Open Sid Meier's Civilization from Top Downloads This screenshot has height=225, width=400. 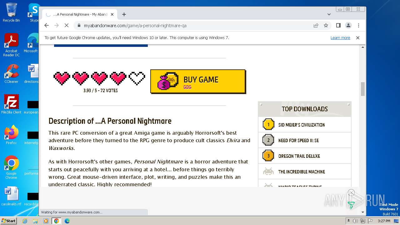[x=302, y=125]
